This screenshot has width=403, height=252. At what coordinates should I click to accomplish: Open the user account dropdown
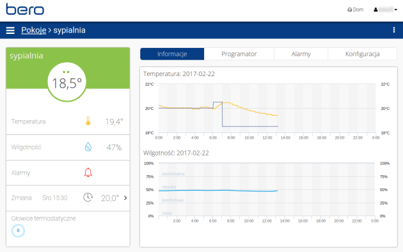[x=385, y=10]
